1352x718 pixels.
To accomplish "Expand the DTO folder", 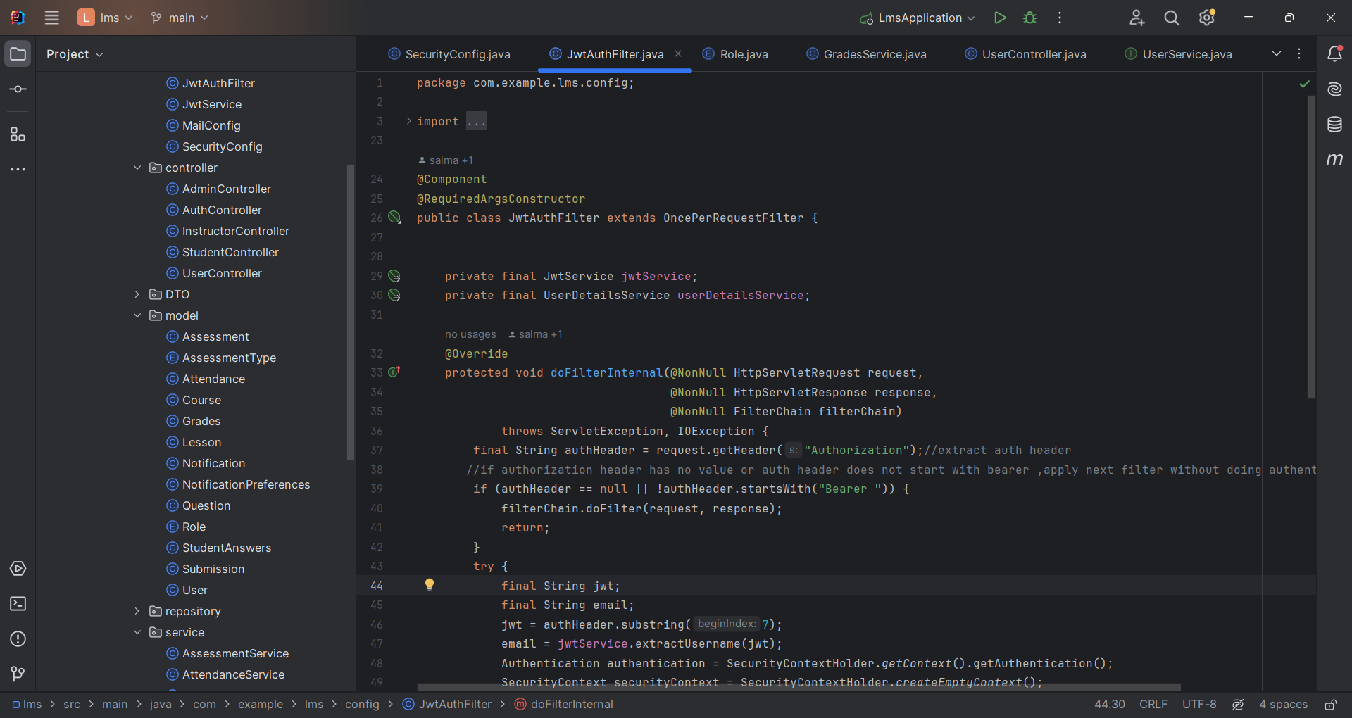I will (x=137, y=294).
